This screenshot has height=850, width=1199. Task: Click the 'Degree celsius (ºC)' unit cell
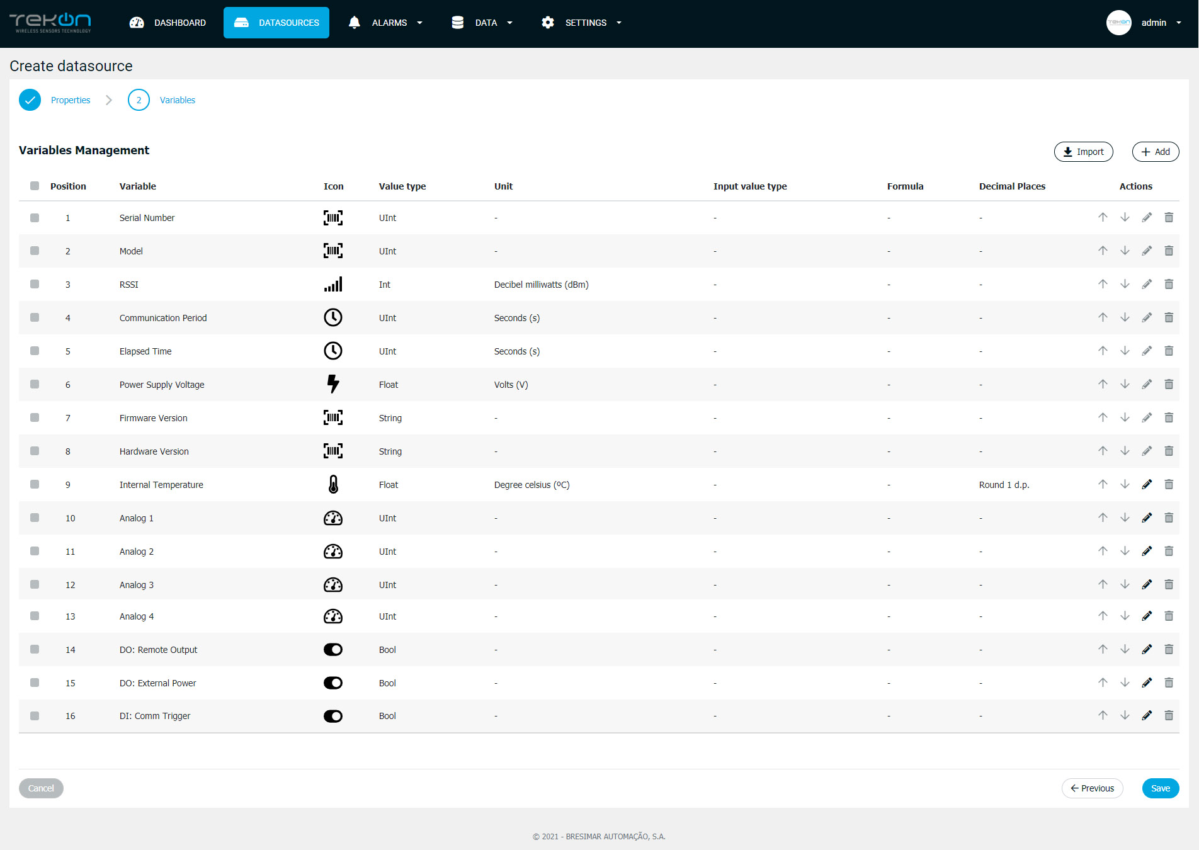[x=531, y=485]
